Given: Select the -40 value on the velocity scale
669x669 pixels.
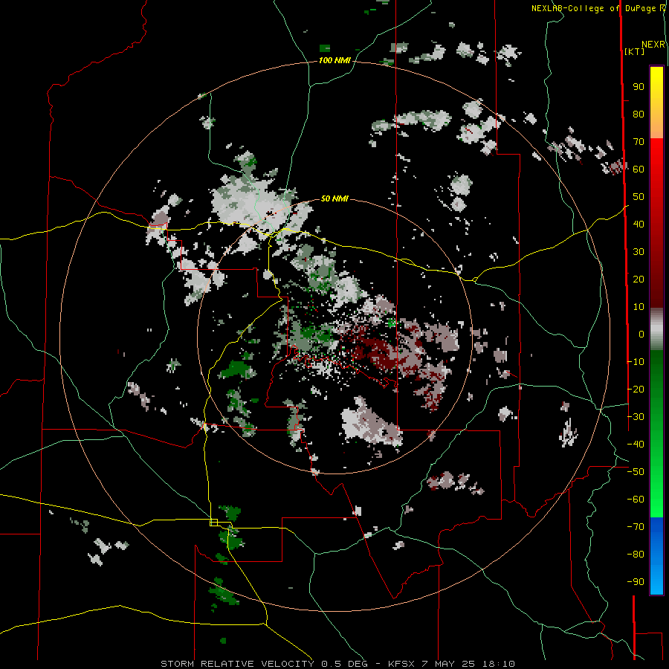Looking at the screenshot, I should tap(636, 445).
